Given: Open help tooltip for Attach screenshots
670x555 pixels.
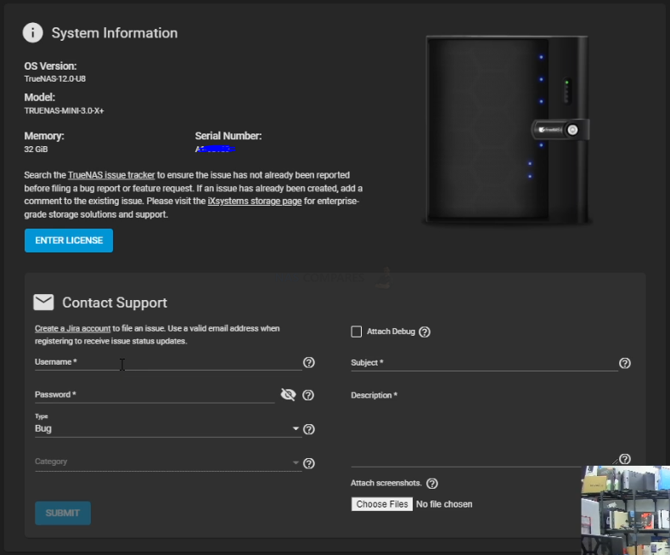Looking at the screenshot, I should coord(432,483).
